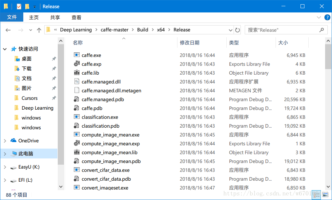This screenshot has width=332, height=200.
Task: Click the file list vertical scrollbar thumb
Action: pos(328,57)
